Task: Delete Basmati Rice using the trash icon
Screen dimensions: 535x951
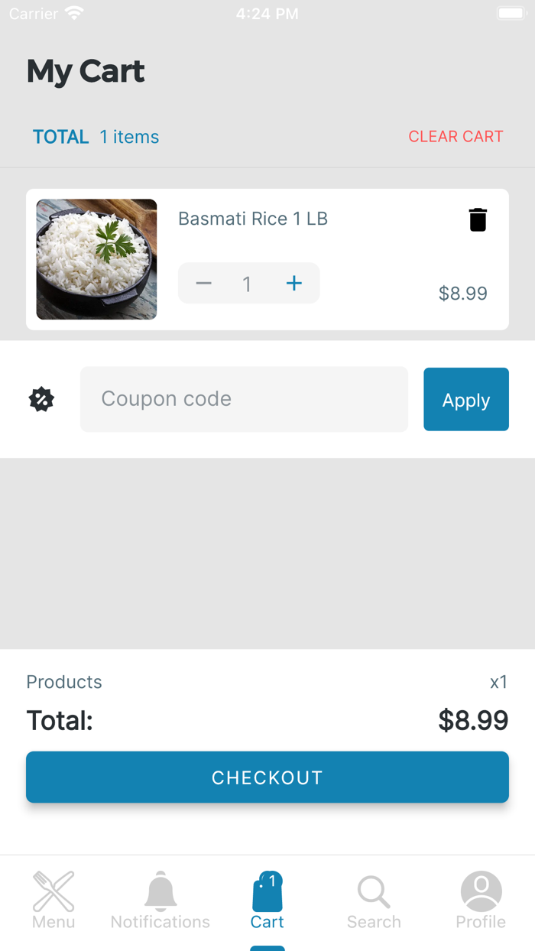Action: (x=478, y=219)
